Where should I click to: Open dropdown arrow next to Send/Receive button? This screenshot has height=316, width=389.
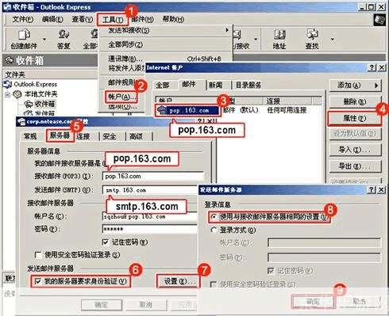[x=256, y=40]
